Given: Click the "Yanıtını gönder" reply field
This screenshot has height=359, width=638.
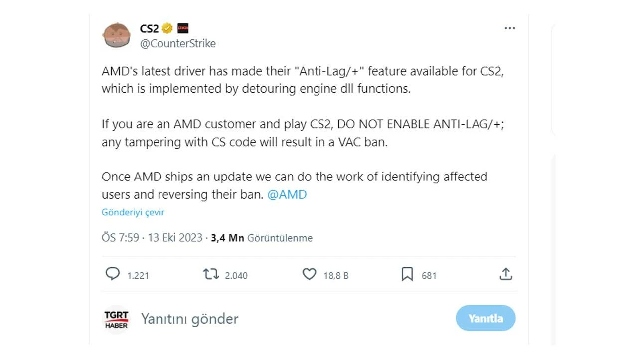Looking at the screenshot, I should 190,319.
